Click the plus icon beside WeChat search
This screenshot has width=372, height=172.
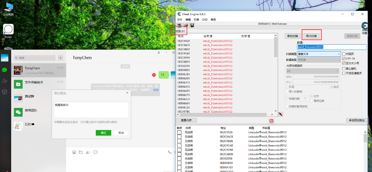[60, 58]
